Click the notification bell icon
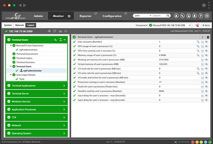The image size is (213, 144). click(195, 16)
